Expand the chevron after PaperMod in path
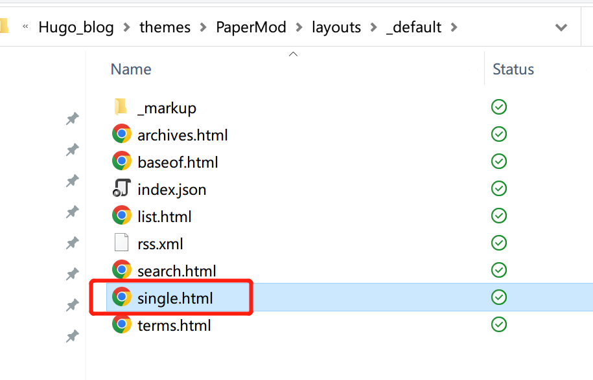The width and height of the screenshot is (593, 380). [x=299, y=27]
